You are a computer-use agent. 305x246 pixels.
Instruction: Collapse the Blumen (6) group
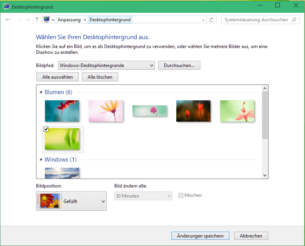41,92
